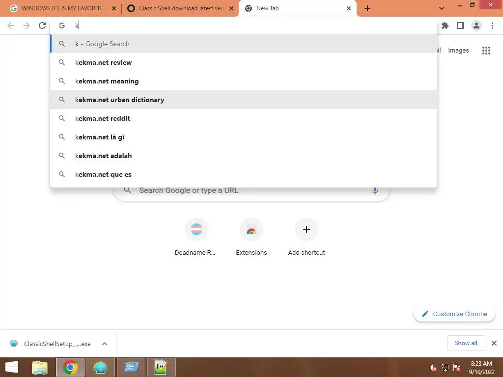
Task: Open the Extensions puzzle icon
Action: tap(445, 26)
